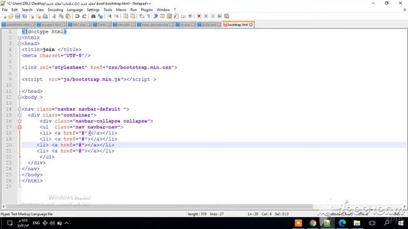Open the Plugins menu
Image resolution: width=408 pixels, height=229 pixels.
tap(147, 10)
